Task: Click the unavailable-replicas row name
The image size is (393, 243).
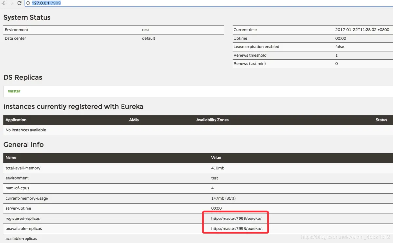Action: pos(24,229)
